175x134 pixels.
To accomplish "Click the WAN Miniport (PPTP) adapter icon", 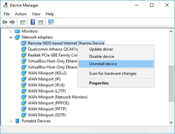I will click(x=24, y=109).
